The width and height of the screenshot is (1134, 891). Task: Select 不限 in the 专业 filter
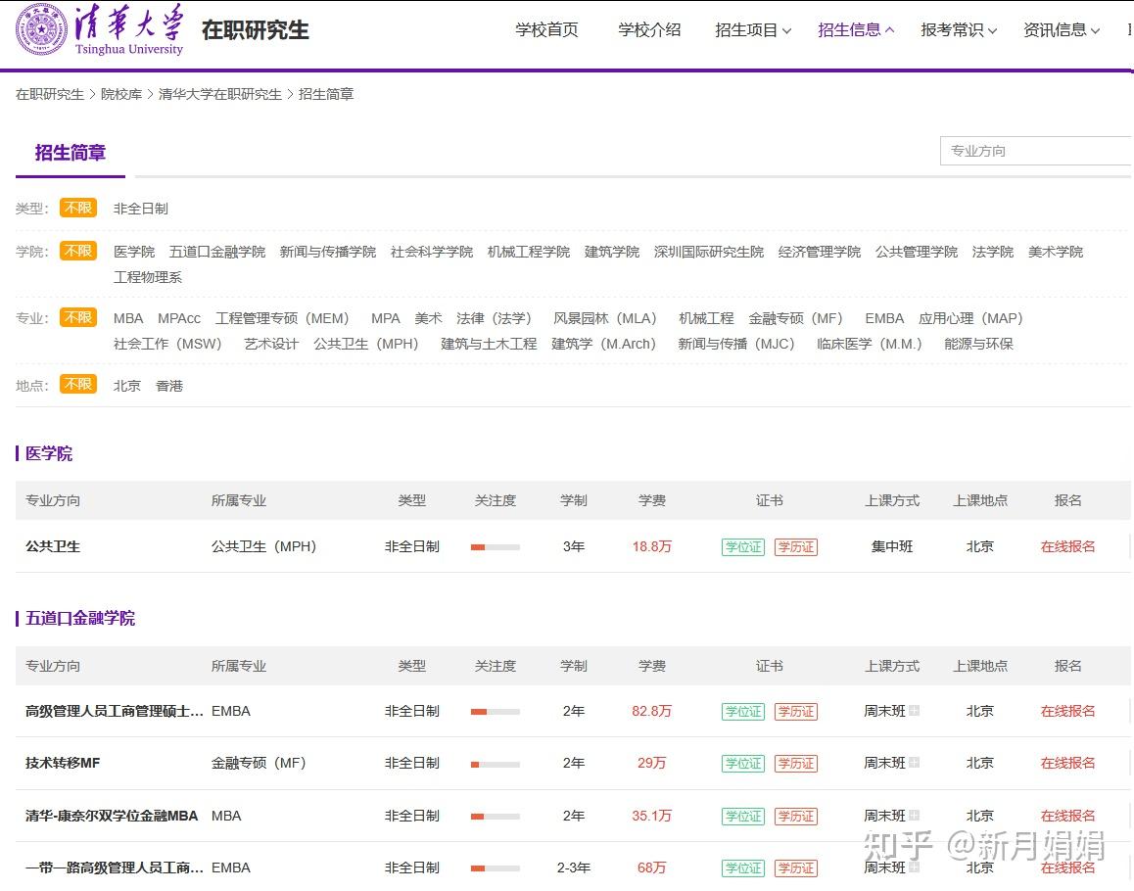[78, 317]
